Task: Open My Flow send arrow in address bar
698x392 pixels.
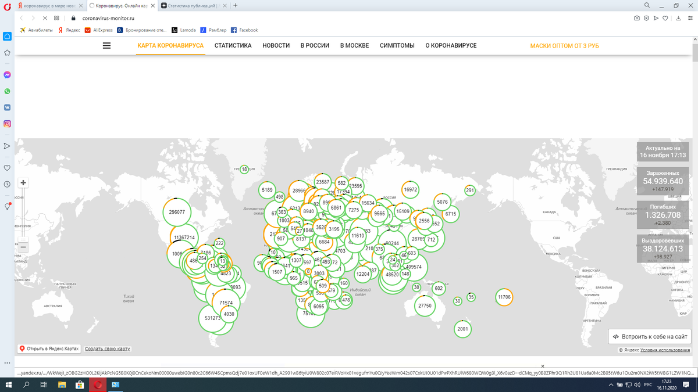Action: coord(656,18)
